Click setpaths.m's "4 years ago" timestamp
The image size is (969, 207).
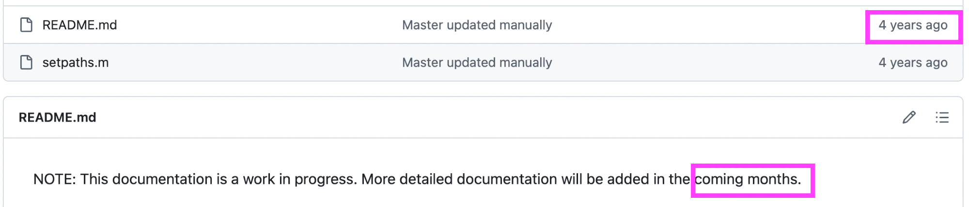coord(913,62)
